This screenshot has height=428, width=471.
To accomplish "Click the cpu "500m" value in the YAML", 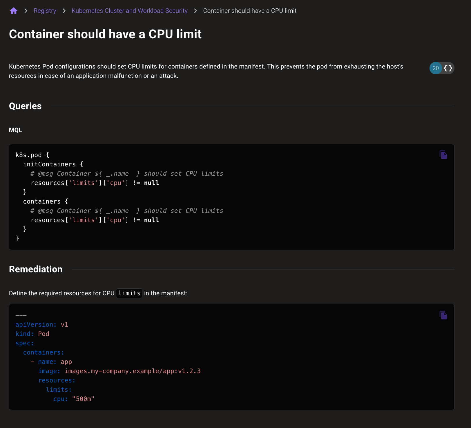I will point(83,399).
